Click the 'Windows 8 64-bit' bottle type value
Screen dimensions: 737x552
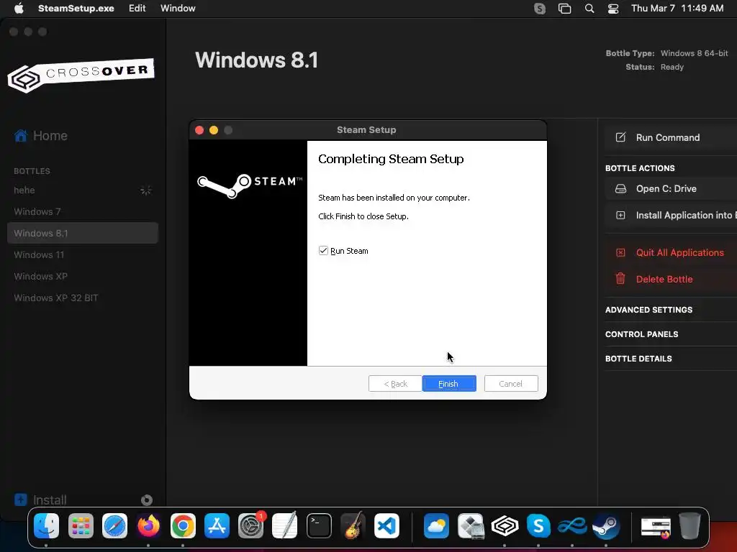[695, 53]
